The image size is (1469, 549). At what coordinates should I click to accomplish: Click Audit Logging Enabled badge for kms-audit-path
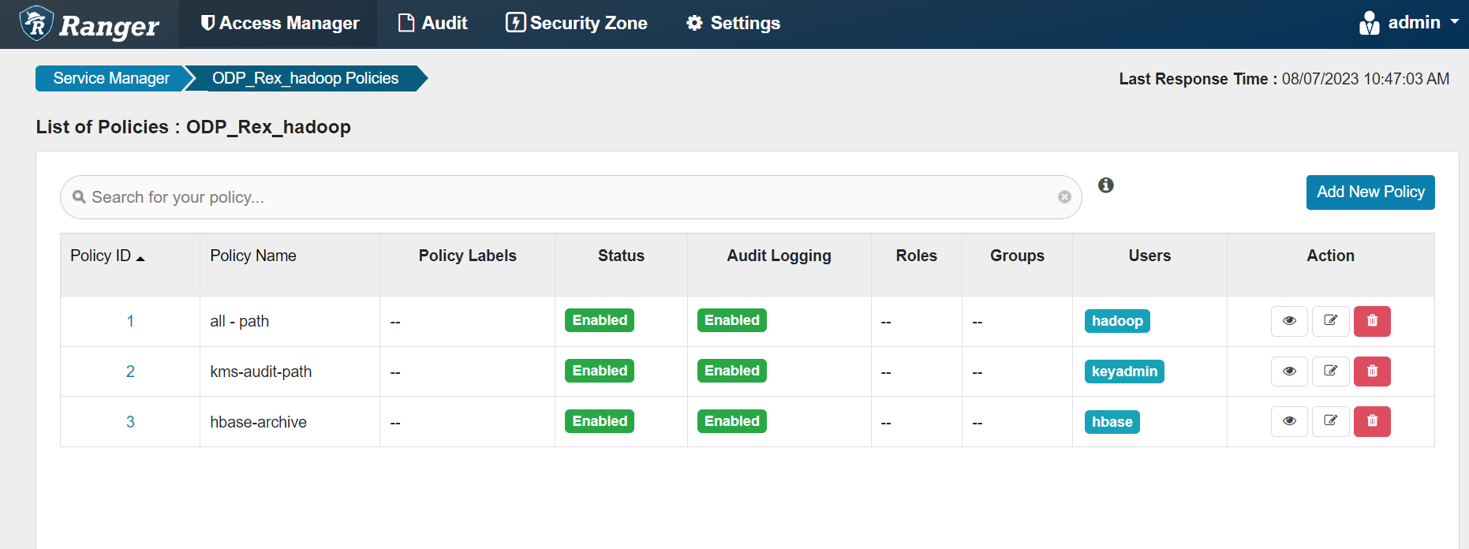point(732,371)
